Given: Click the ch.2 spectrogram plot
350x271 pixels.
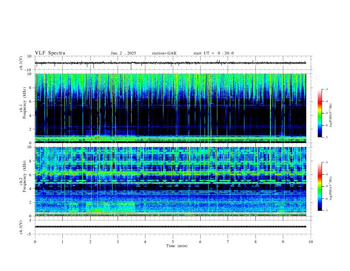Looking at the screenshot, I should point(170,182).
